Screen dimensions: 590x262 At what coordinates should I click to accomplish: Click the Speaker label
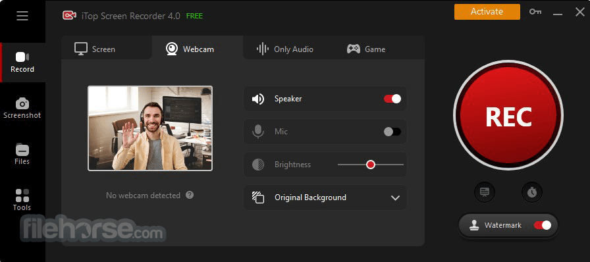click(288, 99)
